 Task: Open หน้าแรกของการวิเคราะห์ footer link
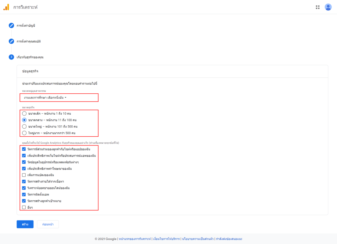(134, 239)
